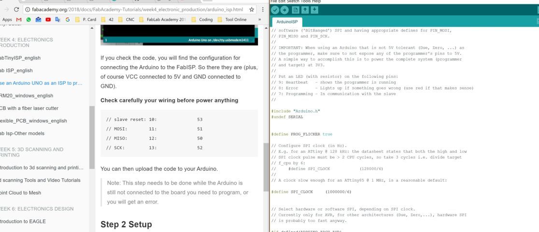
Task: Open the Gmail bookmark
Action: (x=19, y=20)
